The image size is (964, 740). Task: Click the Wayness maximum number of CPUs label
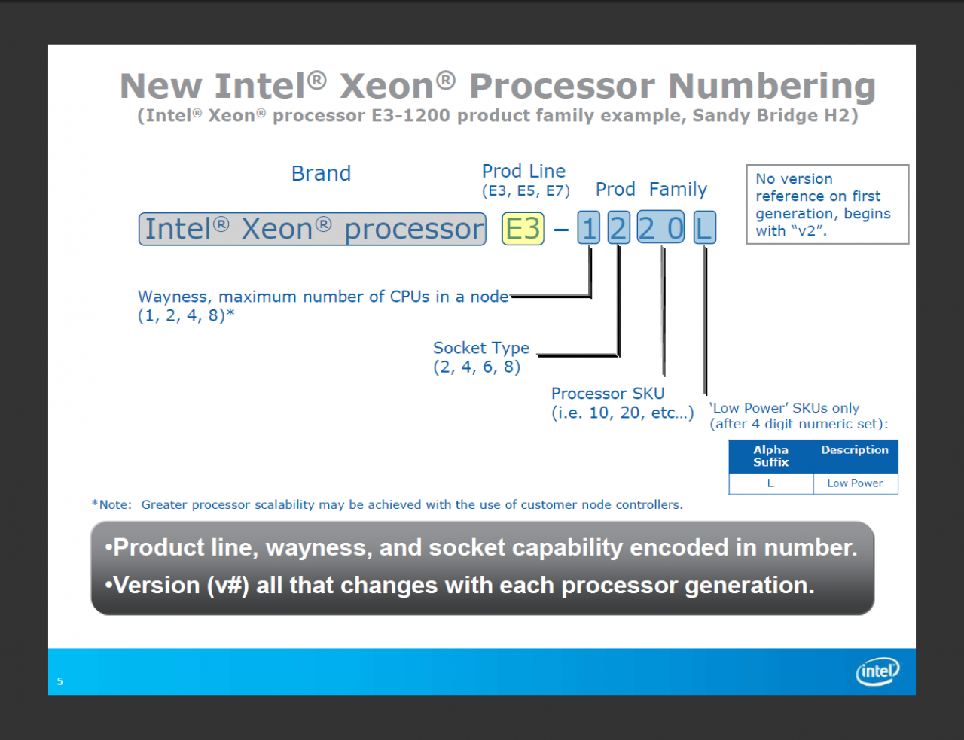pos(323,306)
